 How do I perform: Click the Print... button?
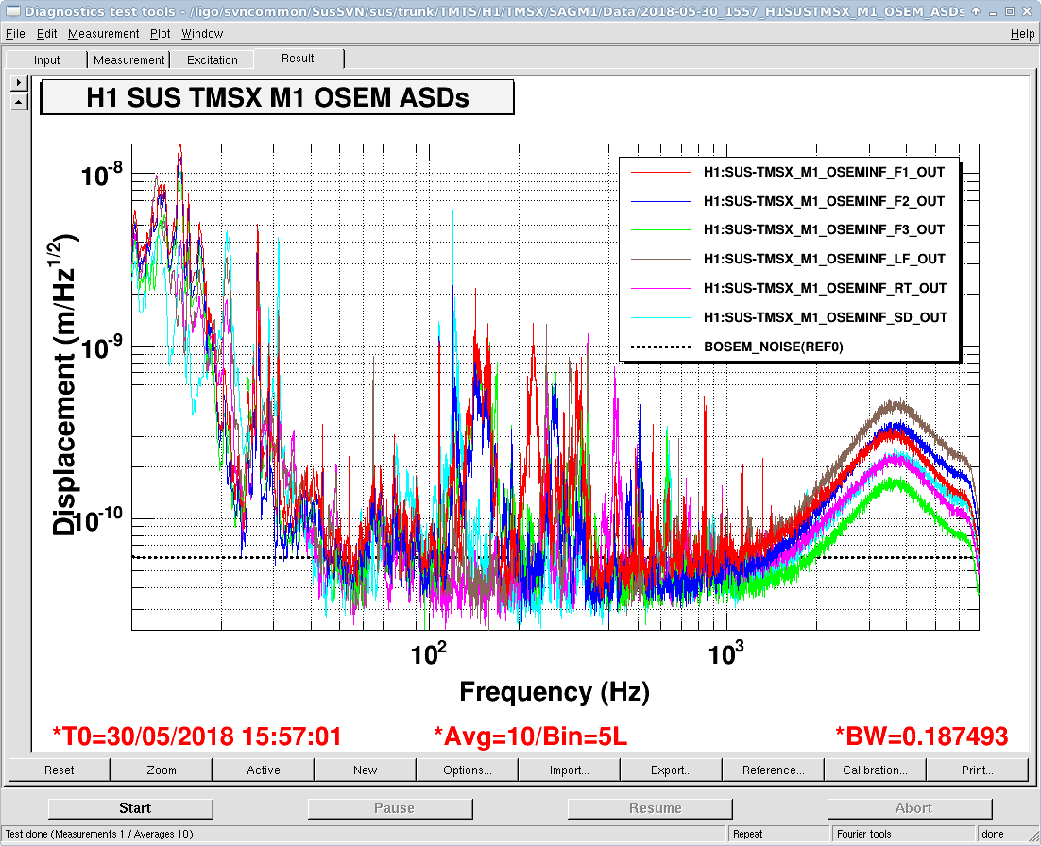978,770
